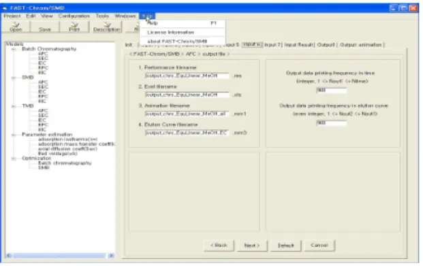Image resolution: width=423 pixels, height=266 pixels.
Task: Click the Excel filename input field
Action: click(187, 95)
